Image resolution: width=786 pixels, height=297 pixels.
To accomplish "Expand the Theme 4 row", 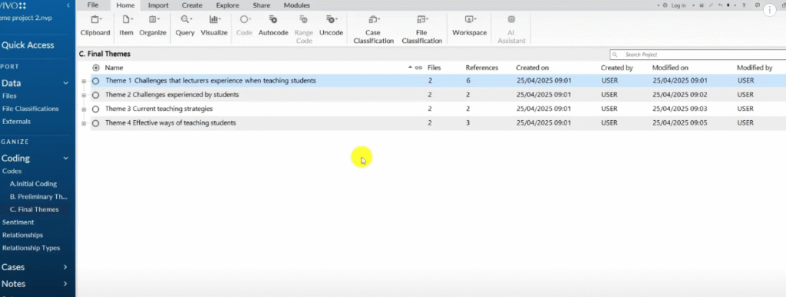I will click(84, 123).
